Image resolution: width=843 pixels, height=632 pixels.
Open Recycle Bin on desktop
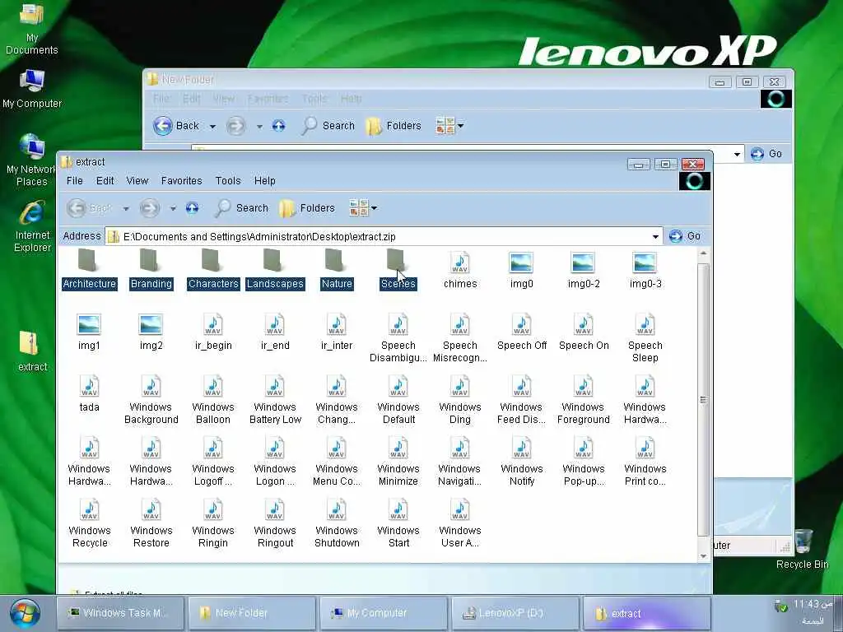802,549
